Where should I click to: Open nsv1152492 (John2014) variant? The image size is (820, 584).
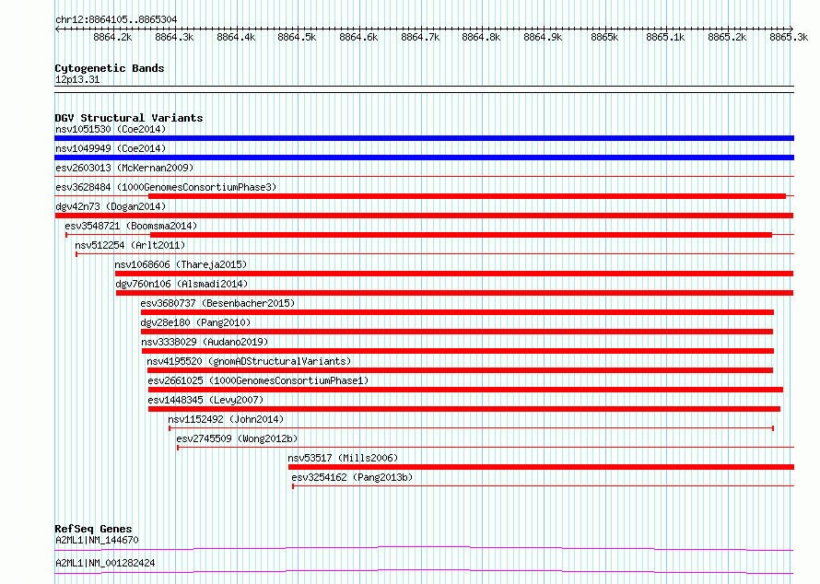(x=226, y=419)
